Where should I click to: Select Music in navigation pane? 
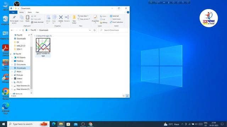[19, 72]
